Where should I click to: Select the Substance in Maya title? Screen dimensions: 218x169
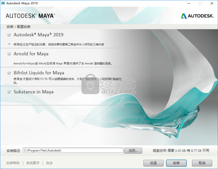pyautogui.click(x=34, y=92)
